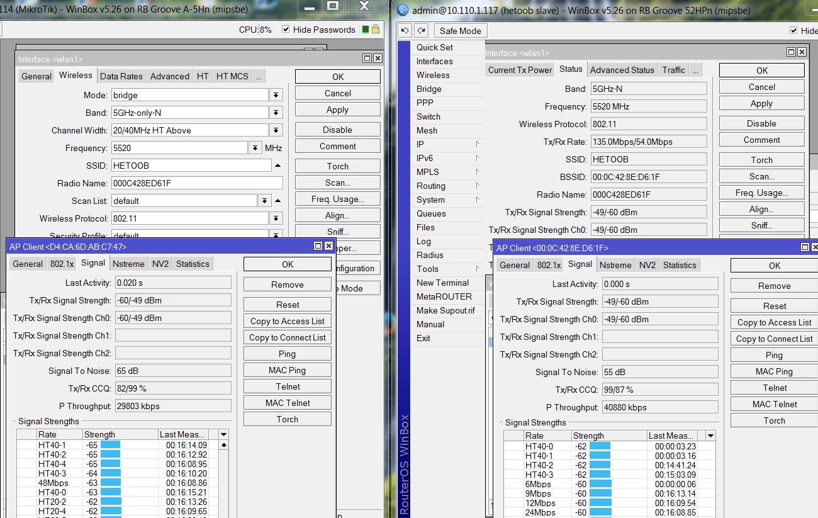Click the Undo arrow beside Safe Mode
Image resolution: width=818 pixels, height=518 pixels.
[405, 30]
